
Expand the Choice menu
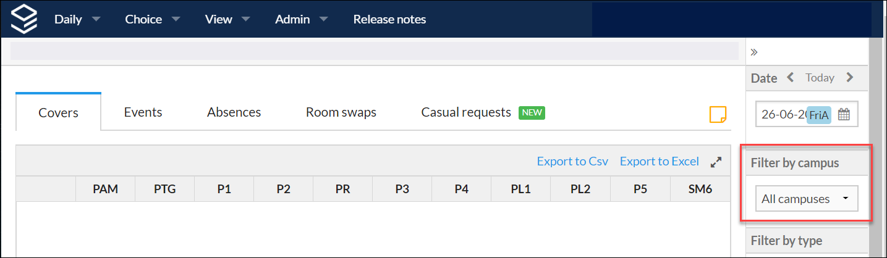point(152,19)
